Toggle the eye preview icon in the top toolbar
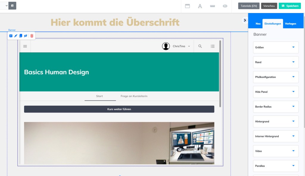This screenshot has width=305, height=176. pos(225,6)
